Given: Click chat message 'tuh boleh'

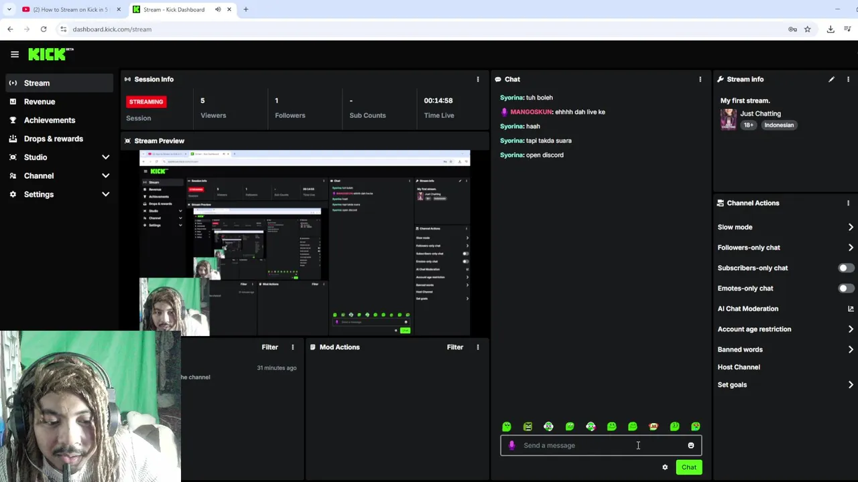Looking at the screenshot, I should point(540,98).
